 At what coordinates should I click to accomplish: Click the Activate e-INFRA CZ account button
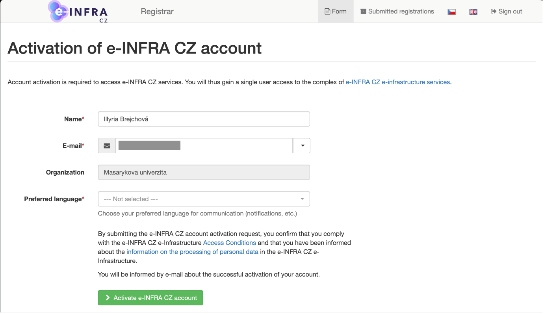point(150,297)
